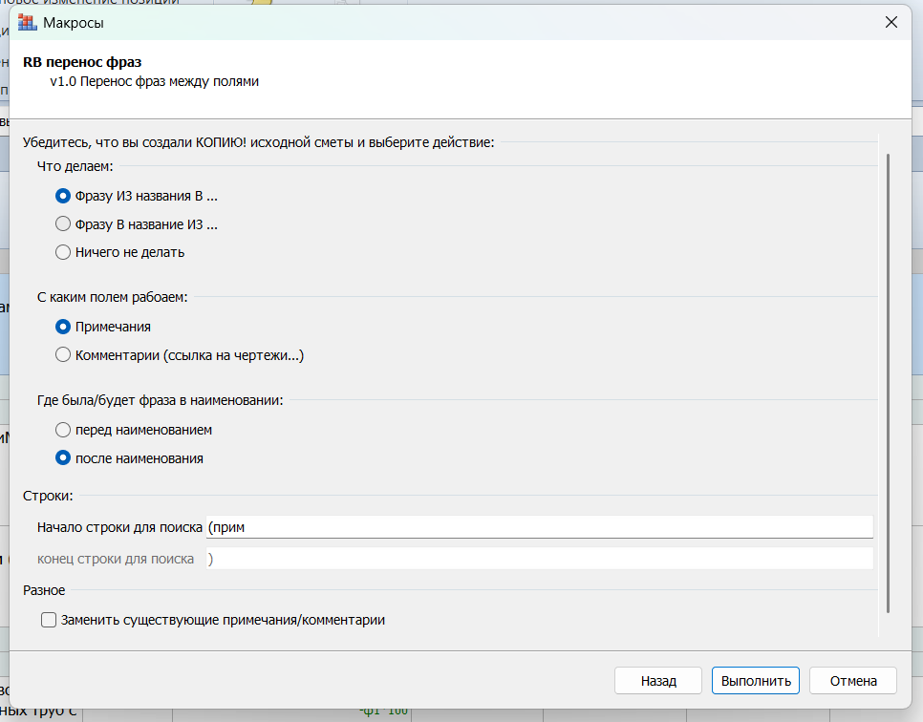Image resolution: width=923 pixels, height=722 pixels.
Task: Click the 'Убедитесь, что вы создали КОПИЮ!' warning text
Action: [258, 143]
